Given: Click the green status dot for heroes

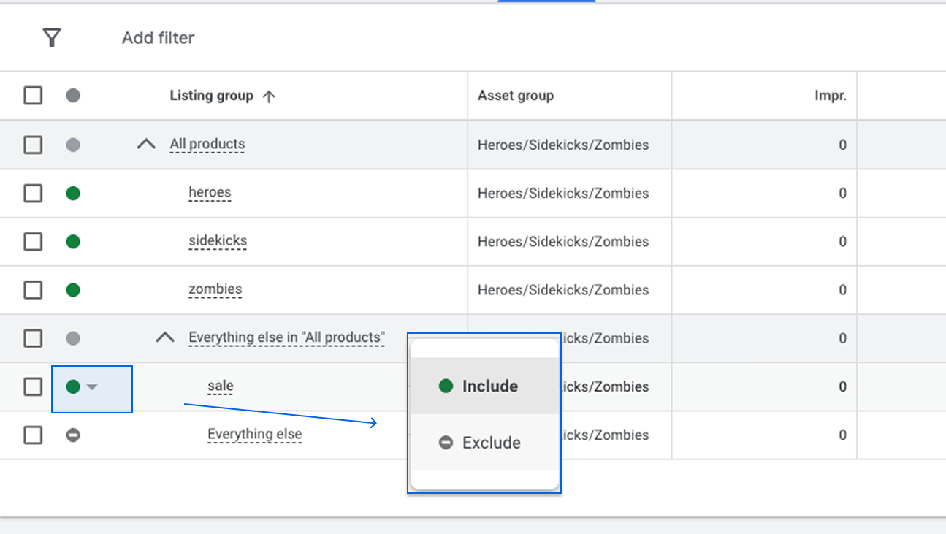Looking at the screenshot, I should pos(73,194).
